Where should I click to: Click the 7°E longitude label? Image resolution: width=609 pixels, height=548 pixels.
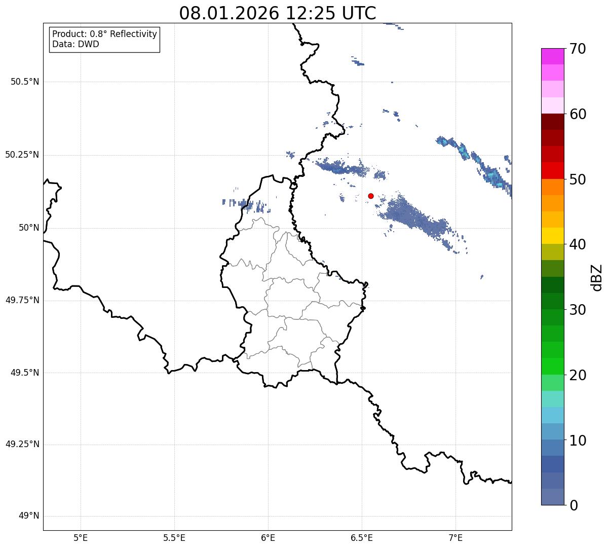pos(455,538)
